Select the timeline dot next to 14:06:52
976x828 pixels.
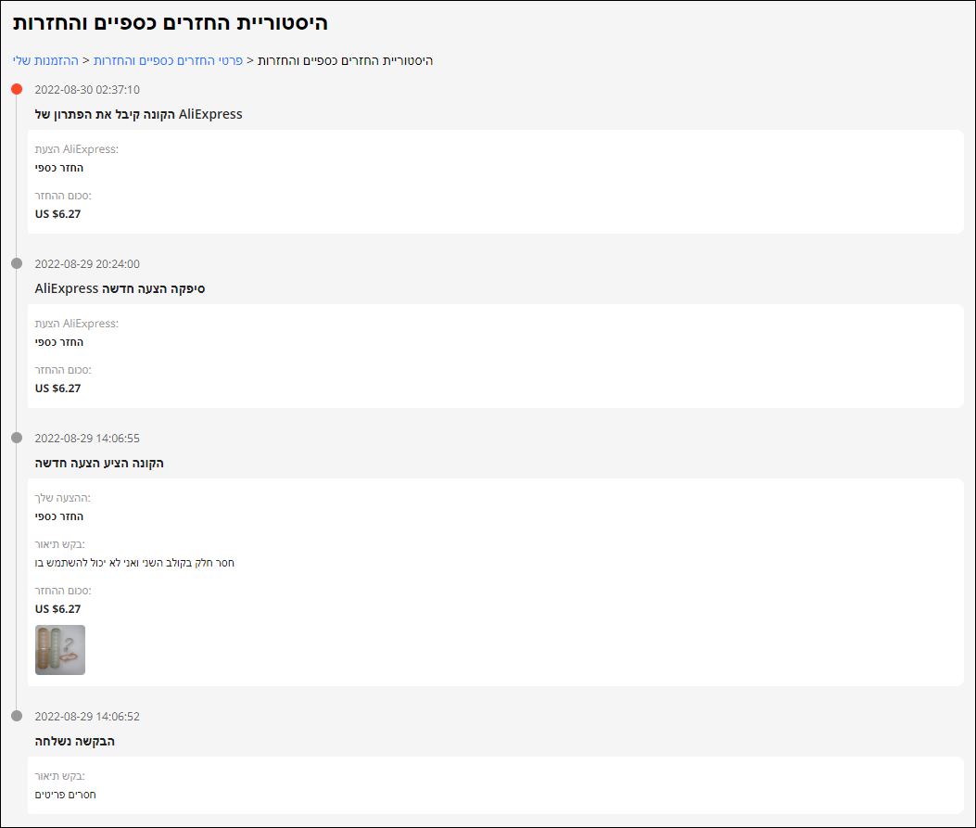17,716
